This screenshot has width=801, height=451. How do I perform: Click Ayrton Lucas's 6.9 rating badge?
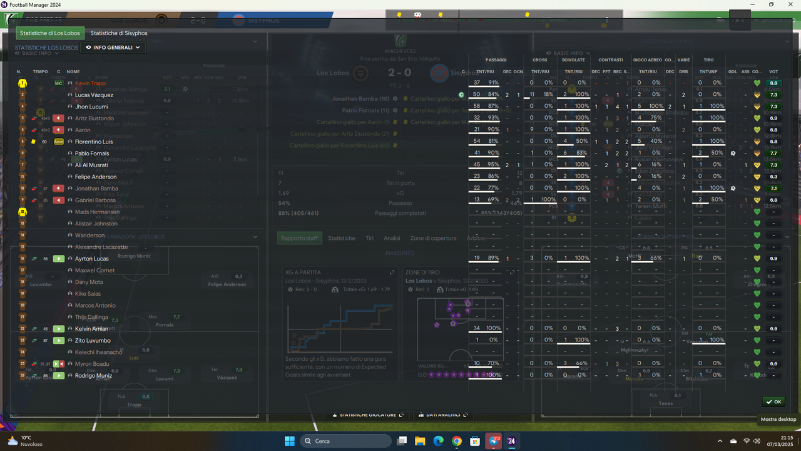773,258
